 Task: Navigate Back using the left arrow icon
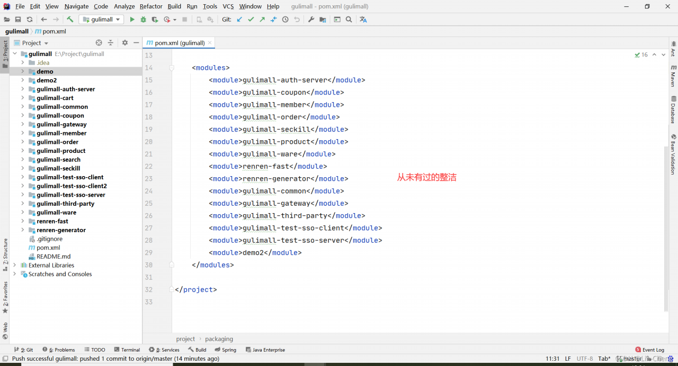[44, 20]
